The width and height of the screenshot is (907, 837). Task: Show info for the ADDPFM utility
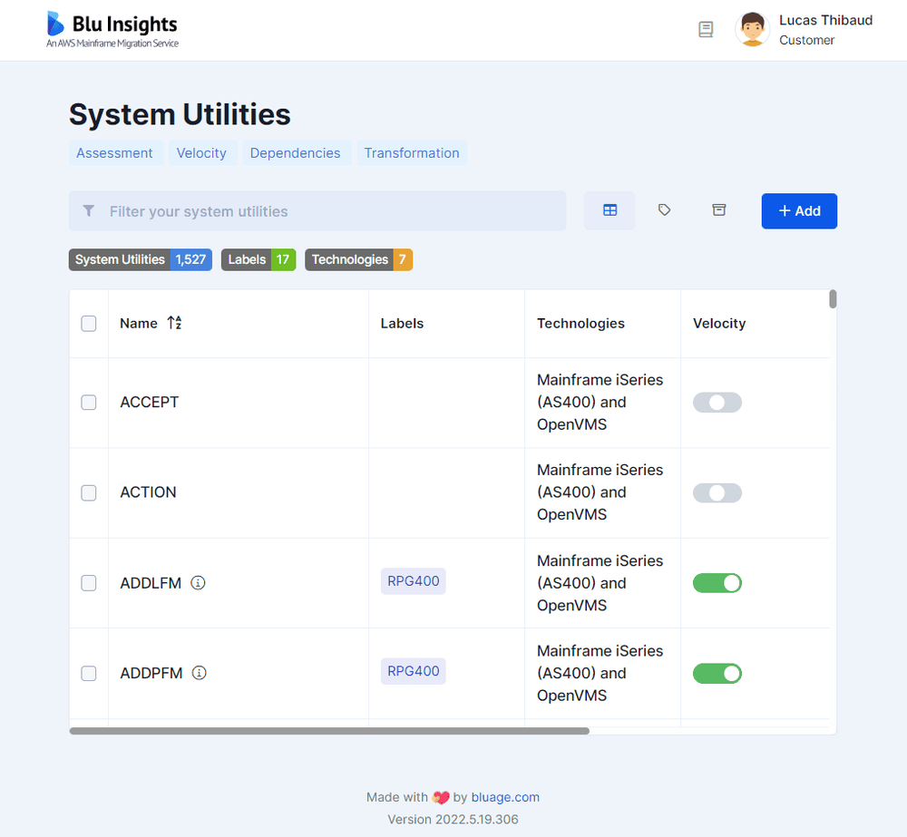(x=200, y=673)
